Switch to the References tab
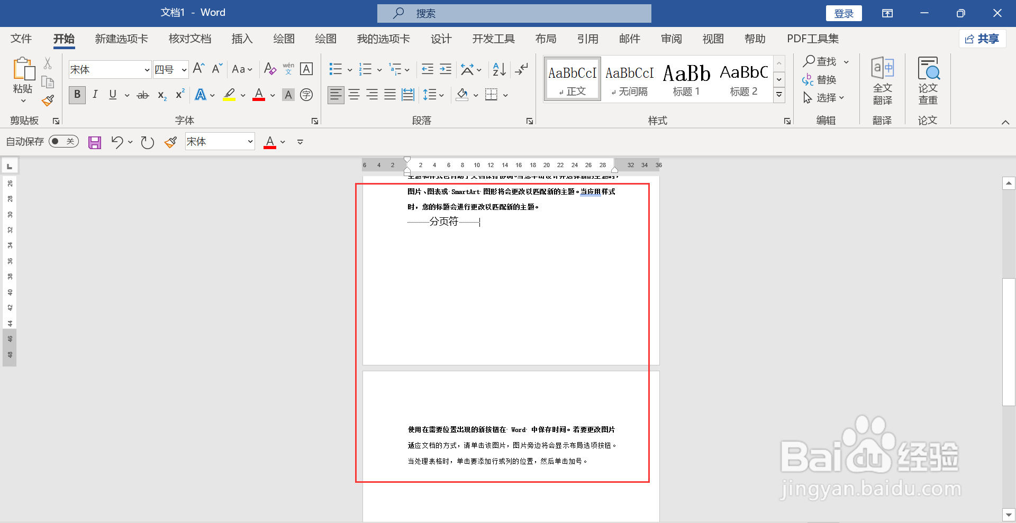This screenshot has width=1016, height=523. point(588,39)
